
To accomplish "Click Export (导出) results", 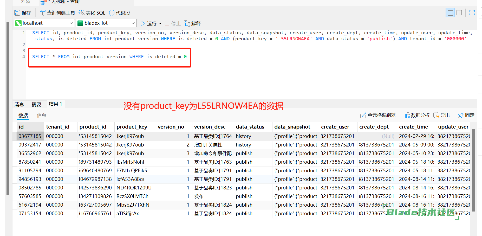I will tap(441, 115).
